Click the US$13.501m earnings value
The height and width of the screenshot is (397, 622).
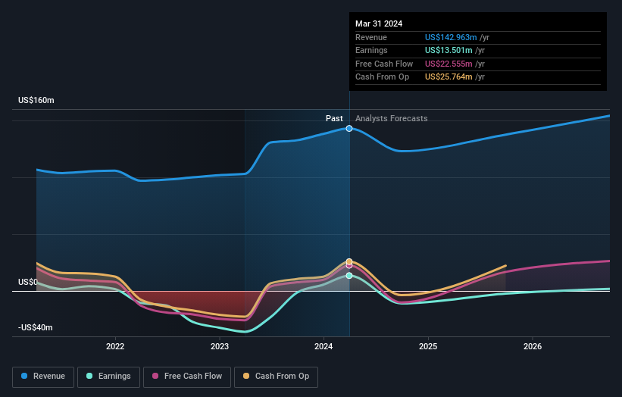[449, 50]
